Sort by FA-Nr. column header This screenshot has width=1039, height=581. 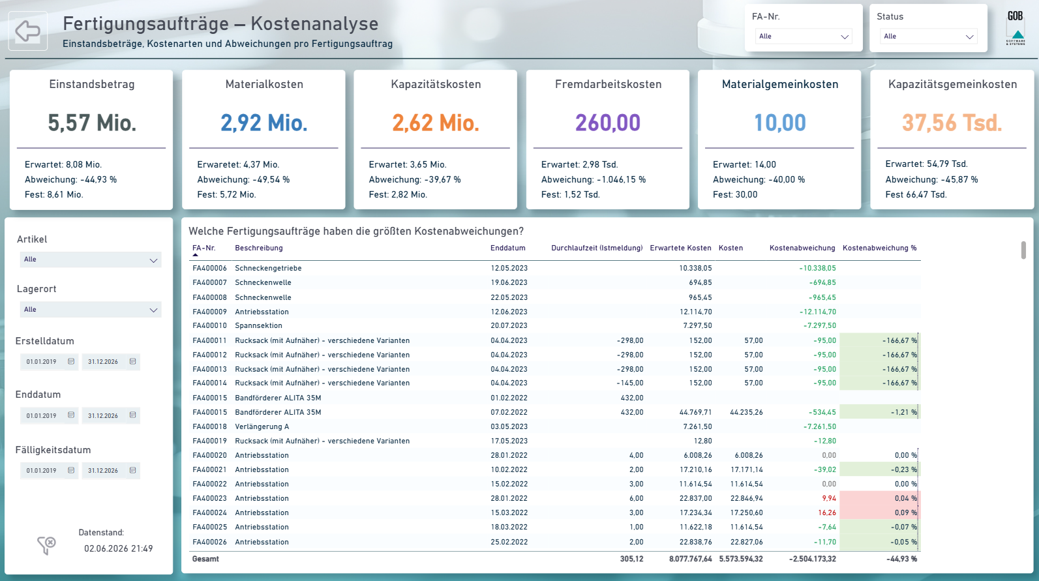(203, 248)
